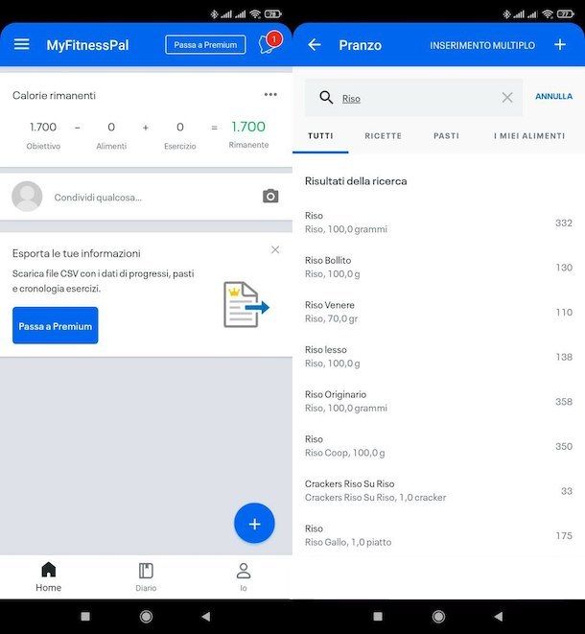Select Riso Gallo, 1,0 piatto result

tap(438, 535)
